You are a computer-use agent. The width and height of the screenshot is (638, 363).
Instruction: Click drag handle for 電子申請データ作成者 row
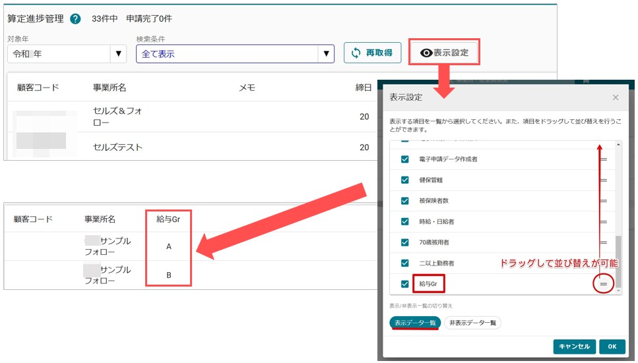point(603,159)
